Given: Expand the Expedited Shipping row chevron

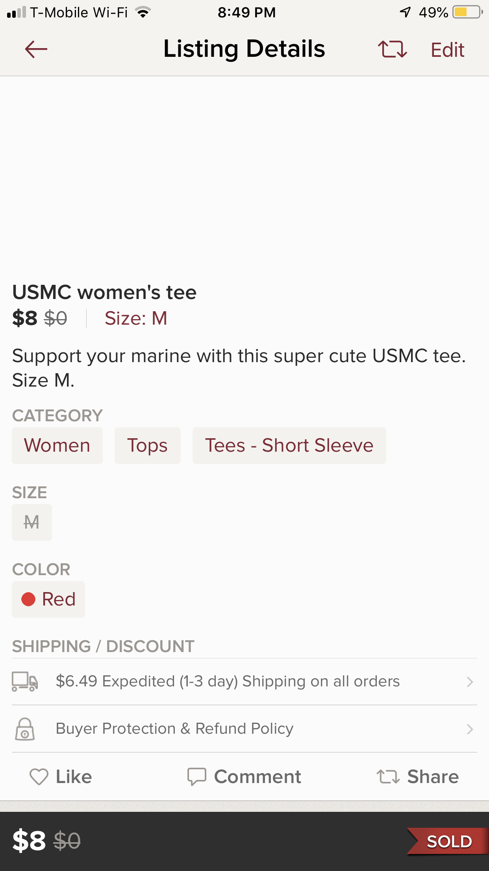Looking at the screenshot, I should click(x=469, y=682).
